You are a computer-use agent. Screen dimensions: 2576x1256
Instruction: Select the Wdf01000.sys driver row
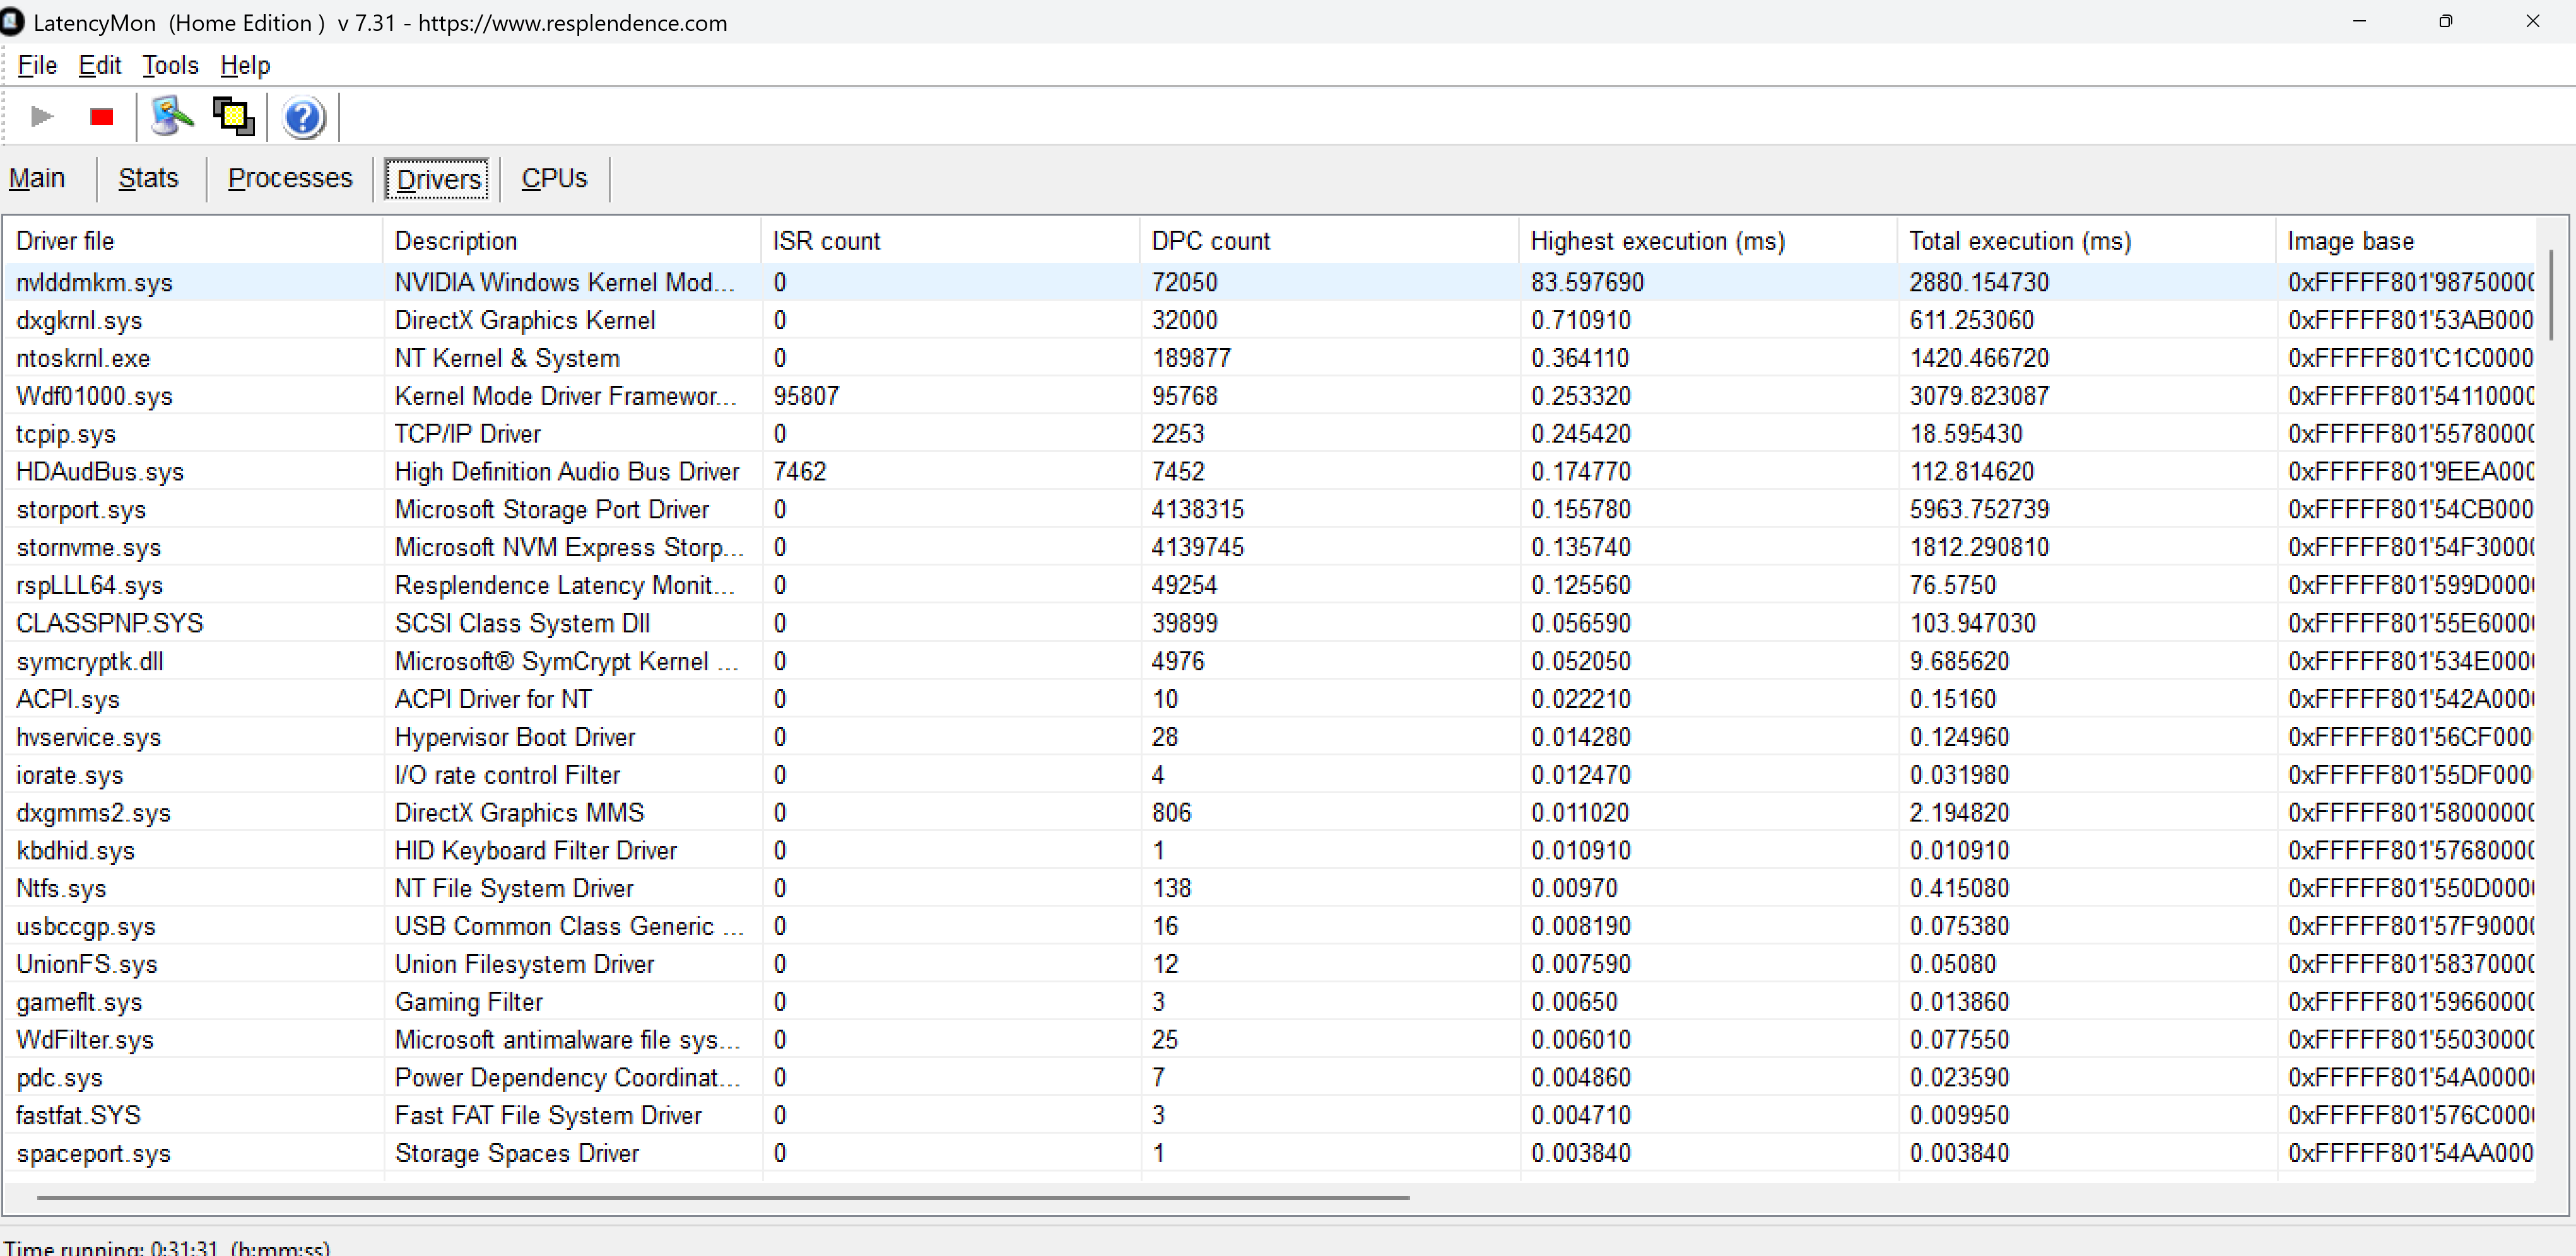coord(95,397)
